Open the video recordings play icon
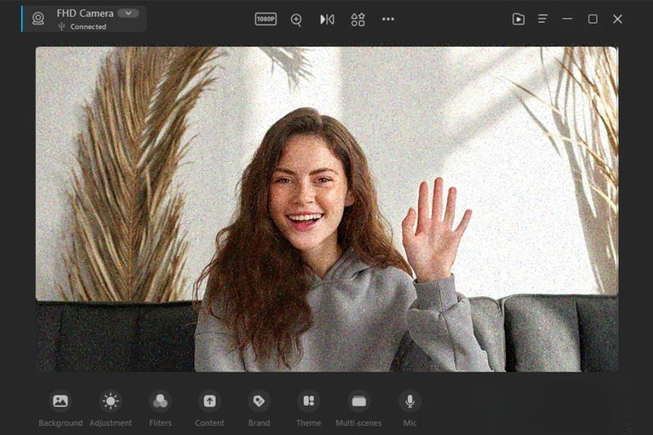The height and width of the screenshot is (435, 653). click(x=518, y=19)
